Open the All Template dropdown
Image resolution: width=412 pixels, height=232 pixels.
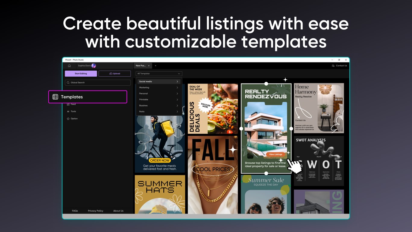[x=159, y=73]
